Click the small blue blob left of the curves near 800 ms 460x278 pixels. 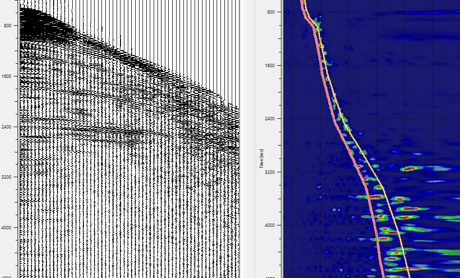pos(287,13)
